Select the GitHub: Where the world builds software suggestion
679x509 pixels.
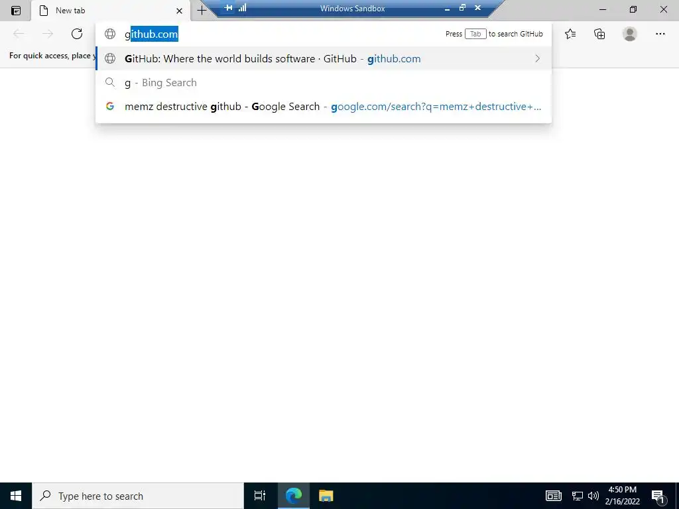324,58
